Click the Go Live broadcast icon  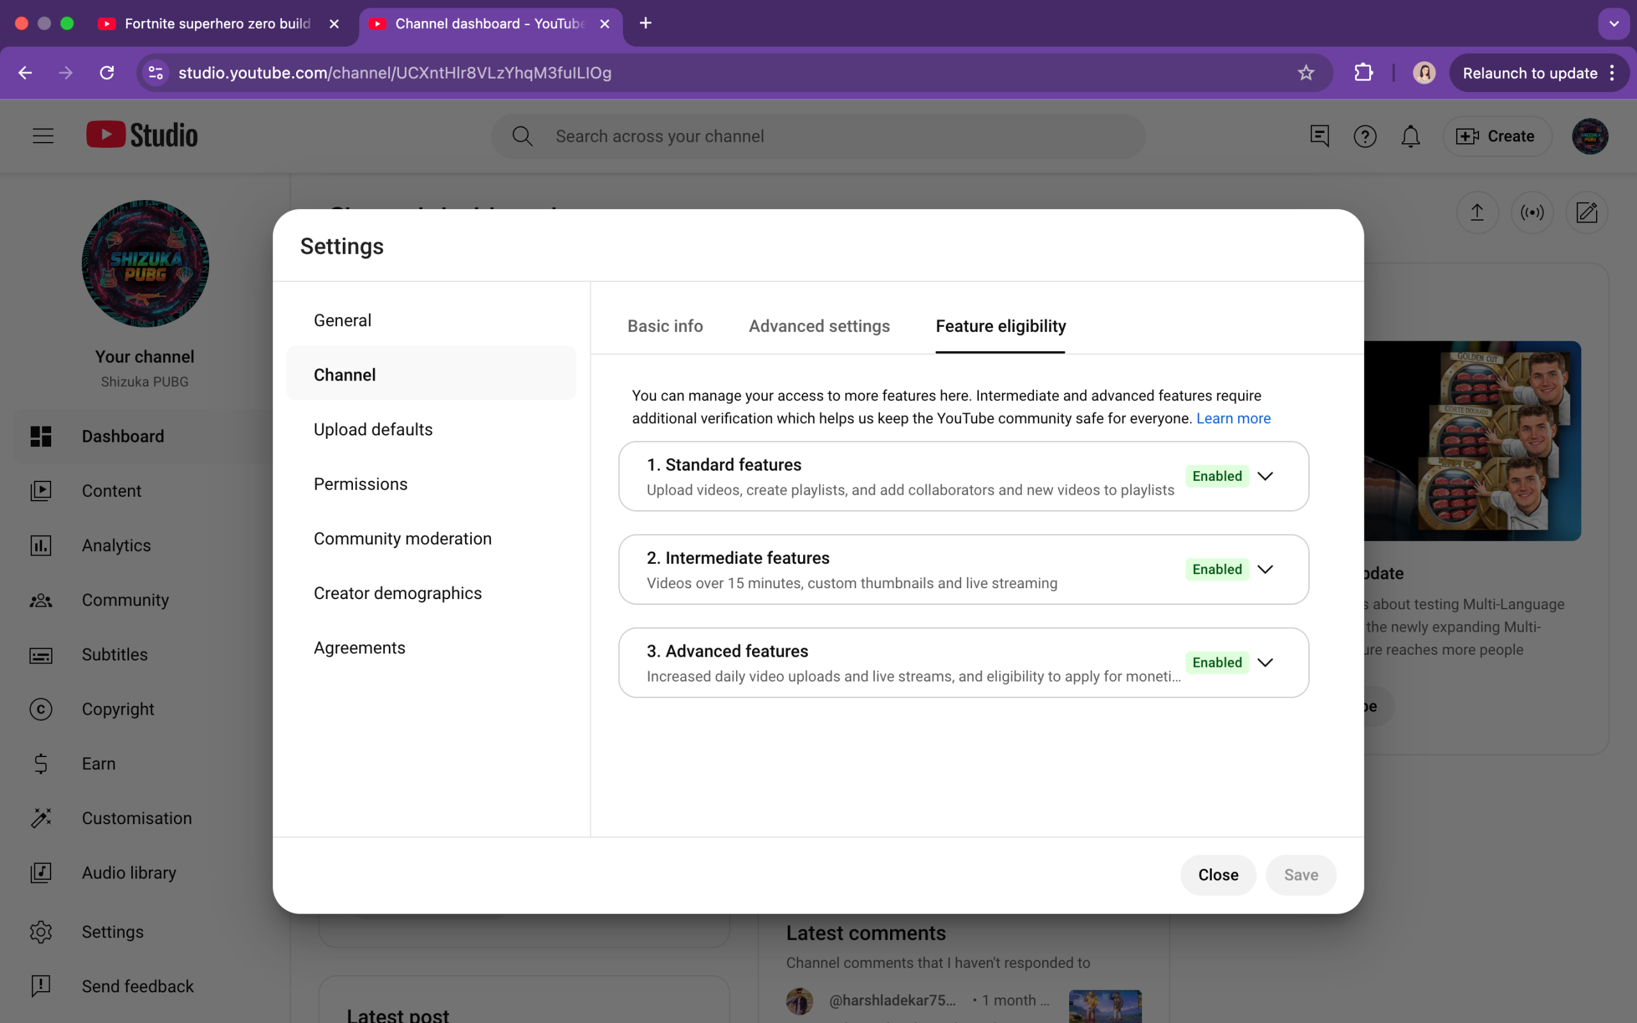[1531, 212]
